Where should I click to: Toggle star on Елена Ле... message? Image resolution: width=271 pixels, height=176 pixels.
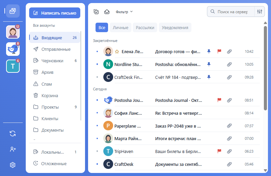tap(117, 51)
